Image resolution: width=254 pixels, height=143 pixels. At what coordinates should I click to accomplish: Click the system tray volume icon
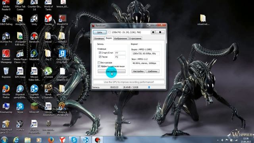[x=222, y=140]
